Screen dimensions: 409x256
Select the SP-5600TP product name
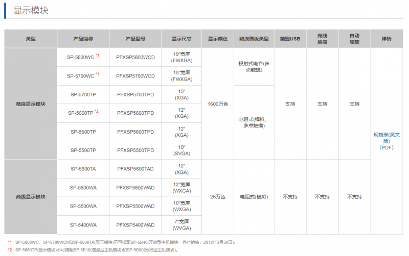click(83, 132)
